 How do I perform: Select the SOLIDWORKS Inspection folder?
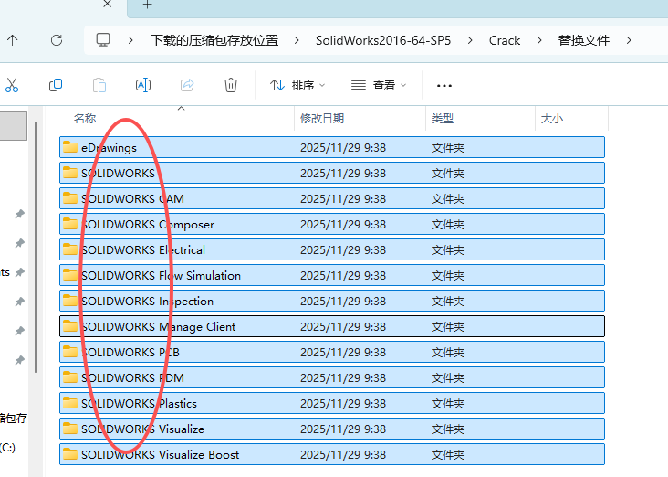pyautogui.click(x=332, y=302)
